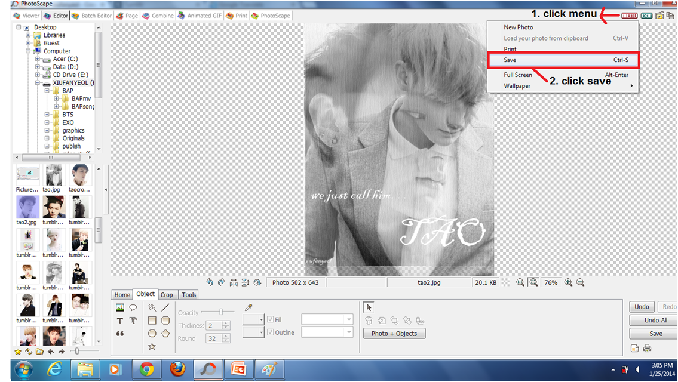This screenshot has width=678, height=382.
Task: Pick the eyedropper color picker
Action: click(248, 307)
